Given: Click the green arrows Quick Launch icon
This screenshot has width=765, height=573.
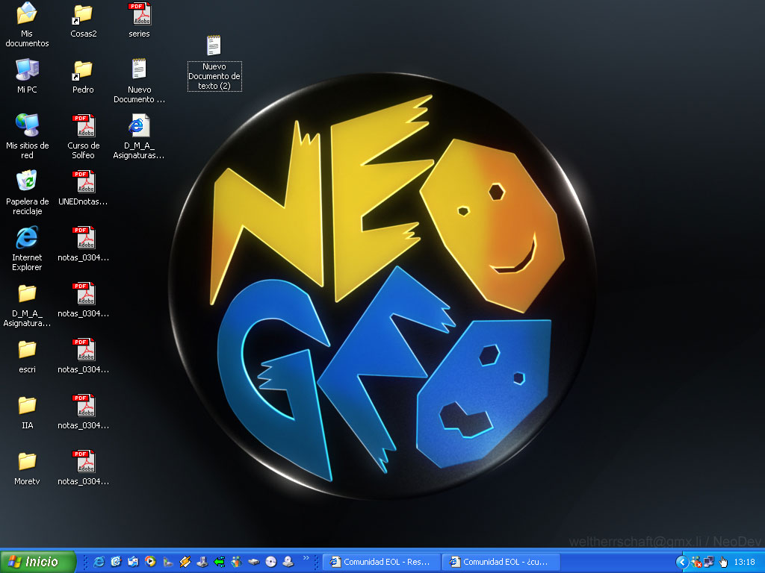Looking at the screenshot, I should point(219,562).
